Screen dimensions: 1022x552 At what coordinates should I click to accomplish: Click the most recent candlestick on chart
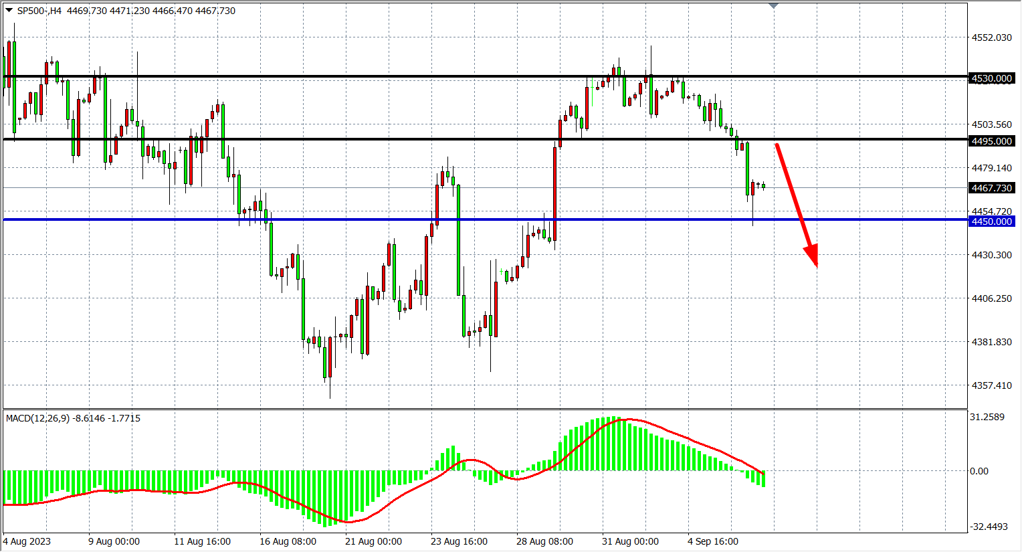point(764,186)
